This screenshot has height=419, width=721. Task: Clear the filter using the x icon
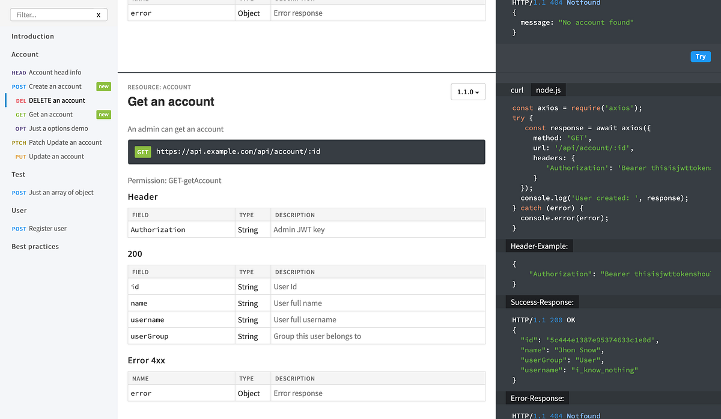(98, 14)
